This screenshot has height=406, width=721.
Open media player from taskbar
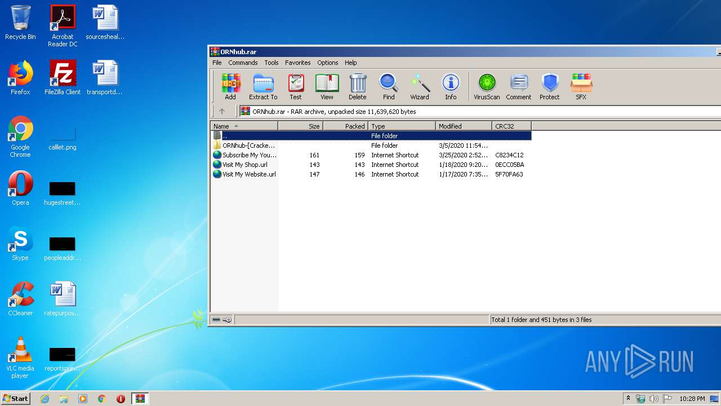[83, 399]
